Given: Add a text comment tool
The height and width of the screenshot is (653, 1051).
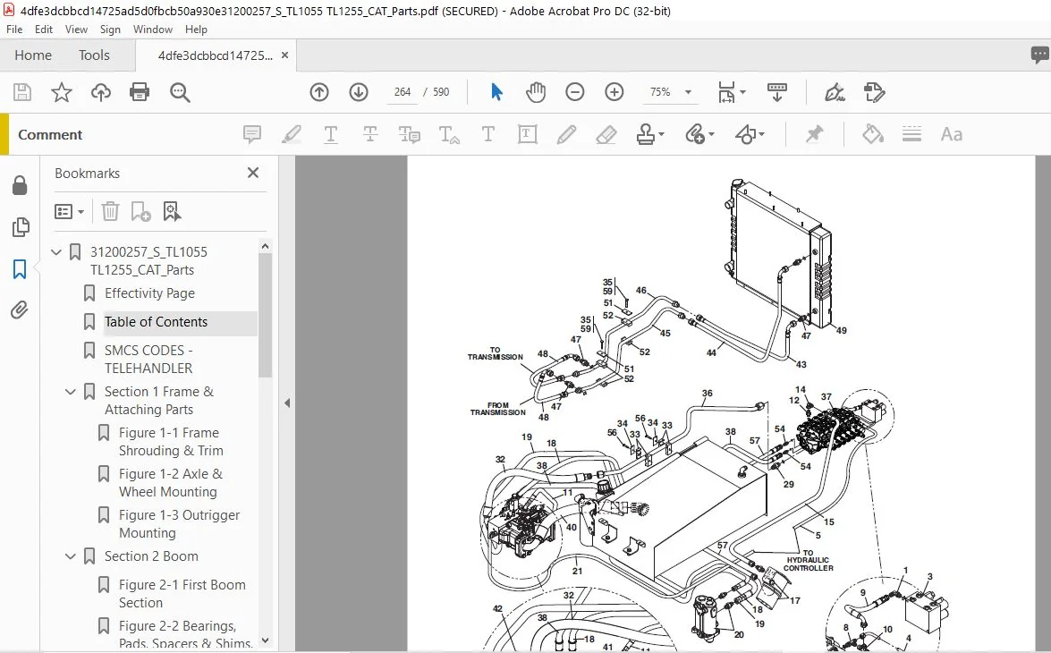Looking at the screenshot, I should click(488, 134).
